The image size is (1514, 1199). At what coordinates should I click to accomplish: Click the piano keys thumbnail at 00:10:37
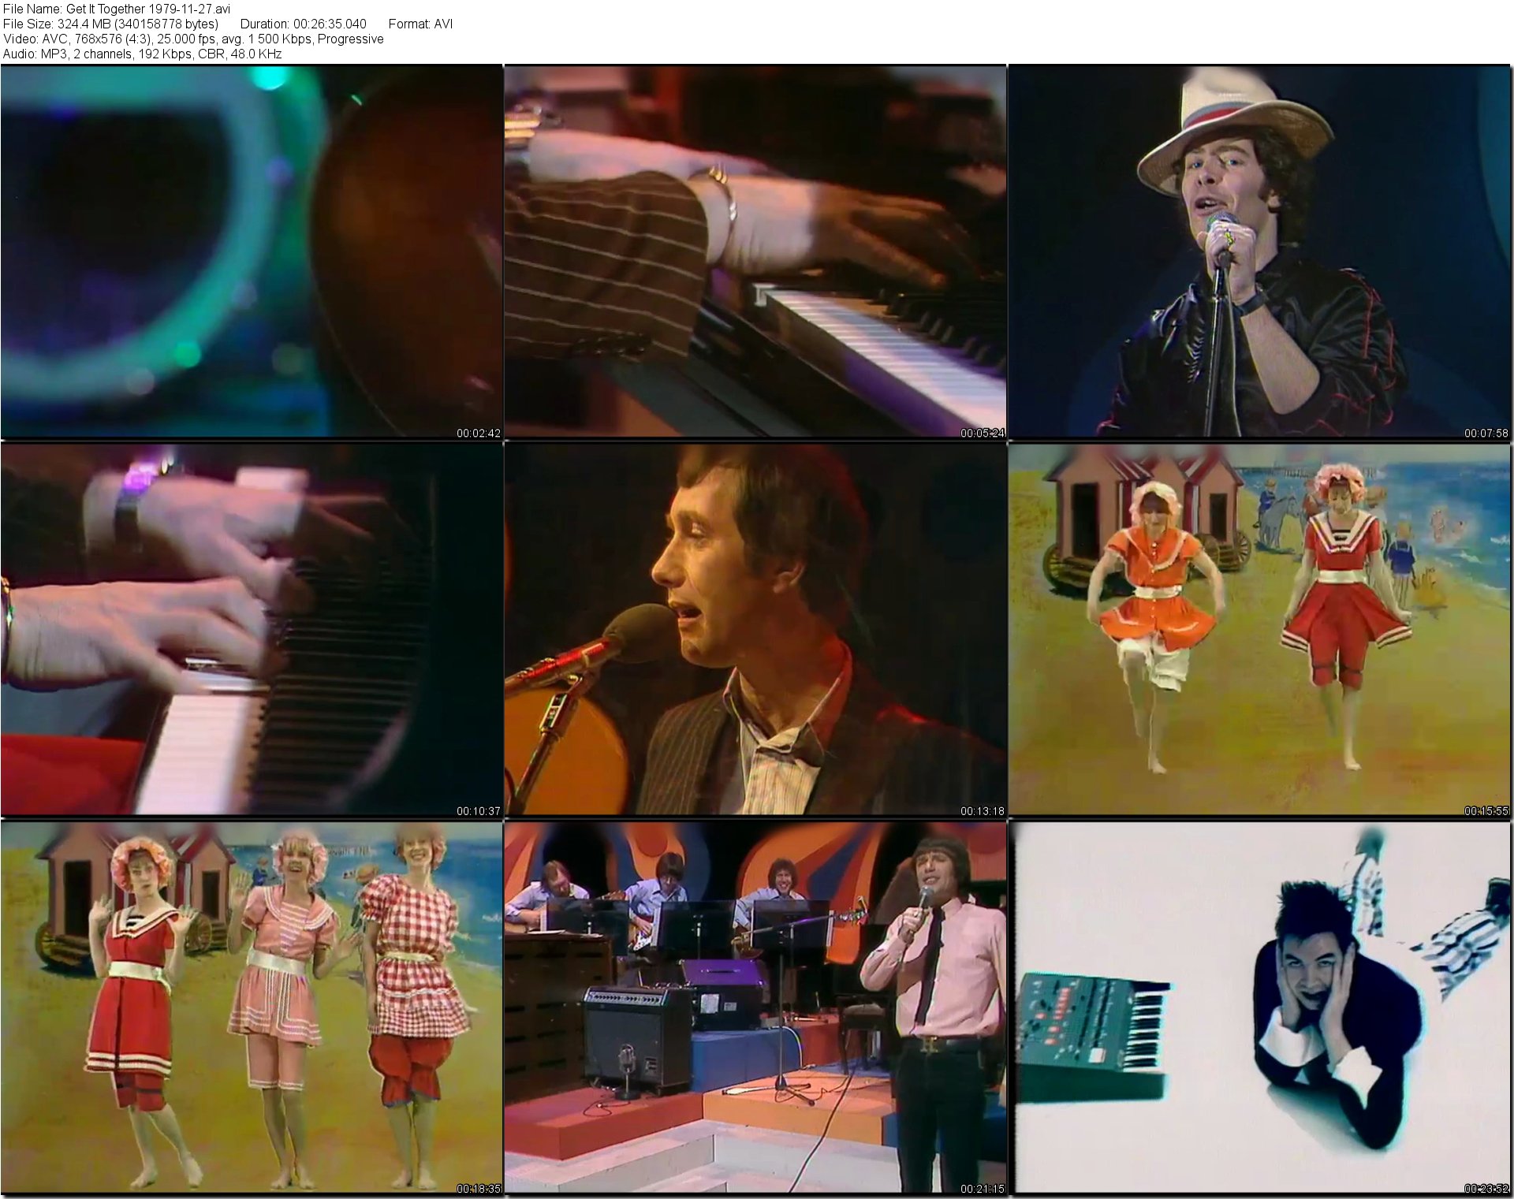(x=251, y=628)
